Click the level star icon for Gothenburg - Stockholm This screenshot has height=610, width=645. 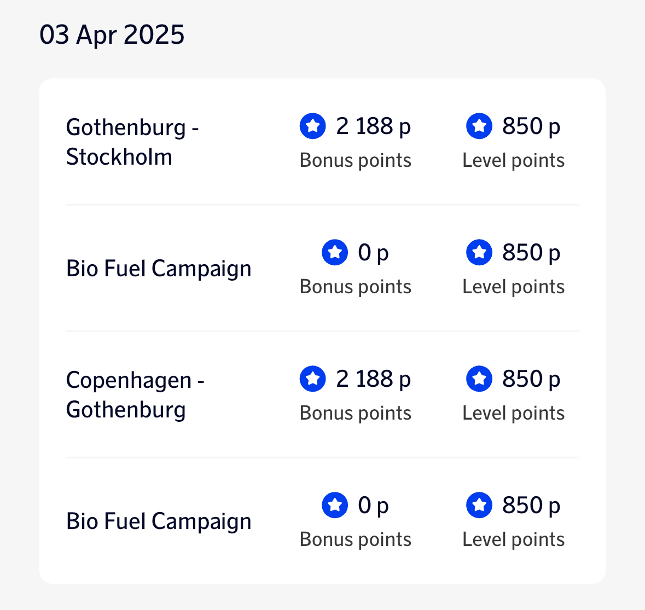click(x=479, y=126)
